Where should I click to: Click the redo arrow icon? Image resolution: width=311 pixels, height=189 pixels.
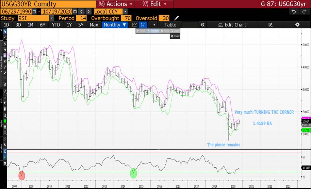click(x=304, y=12)
